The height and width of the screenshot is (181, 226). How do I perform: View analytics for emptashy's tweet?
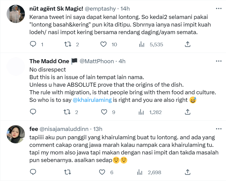click(x=142, y=44)
